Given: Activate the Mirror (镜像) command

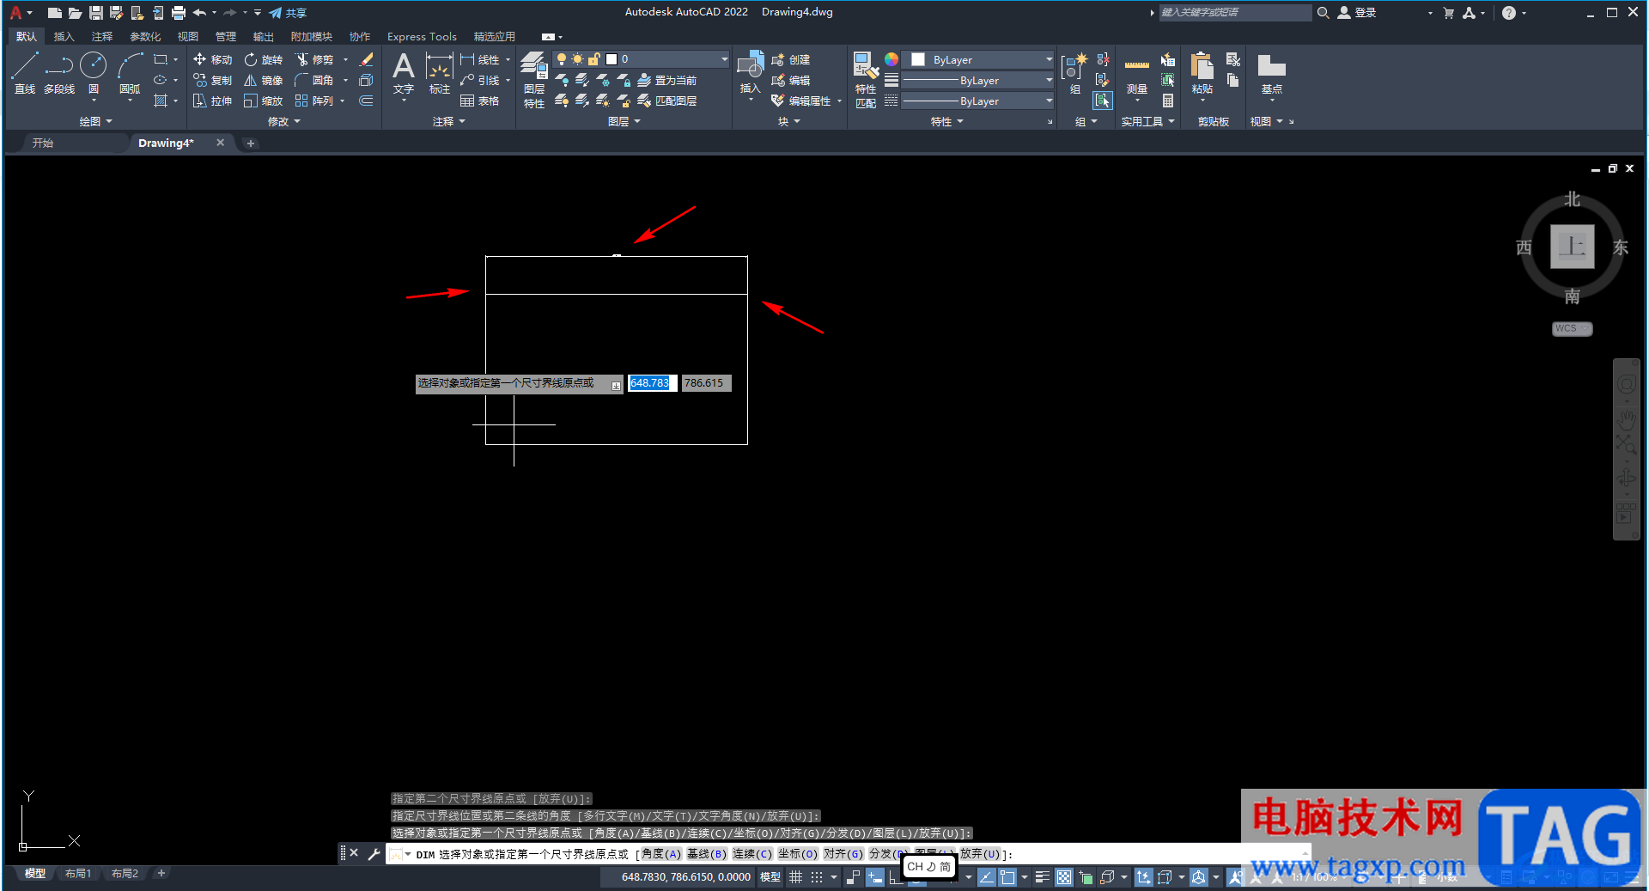Looking at the screenshot, I should [264, 80].
